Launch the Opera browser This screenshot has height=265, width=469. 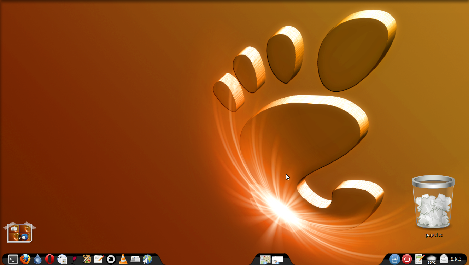(x=50, y=259)
